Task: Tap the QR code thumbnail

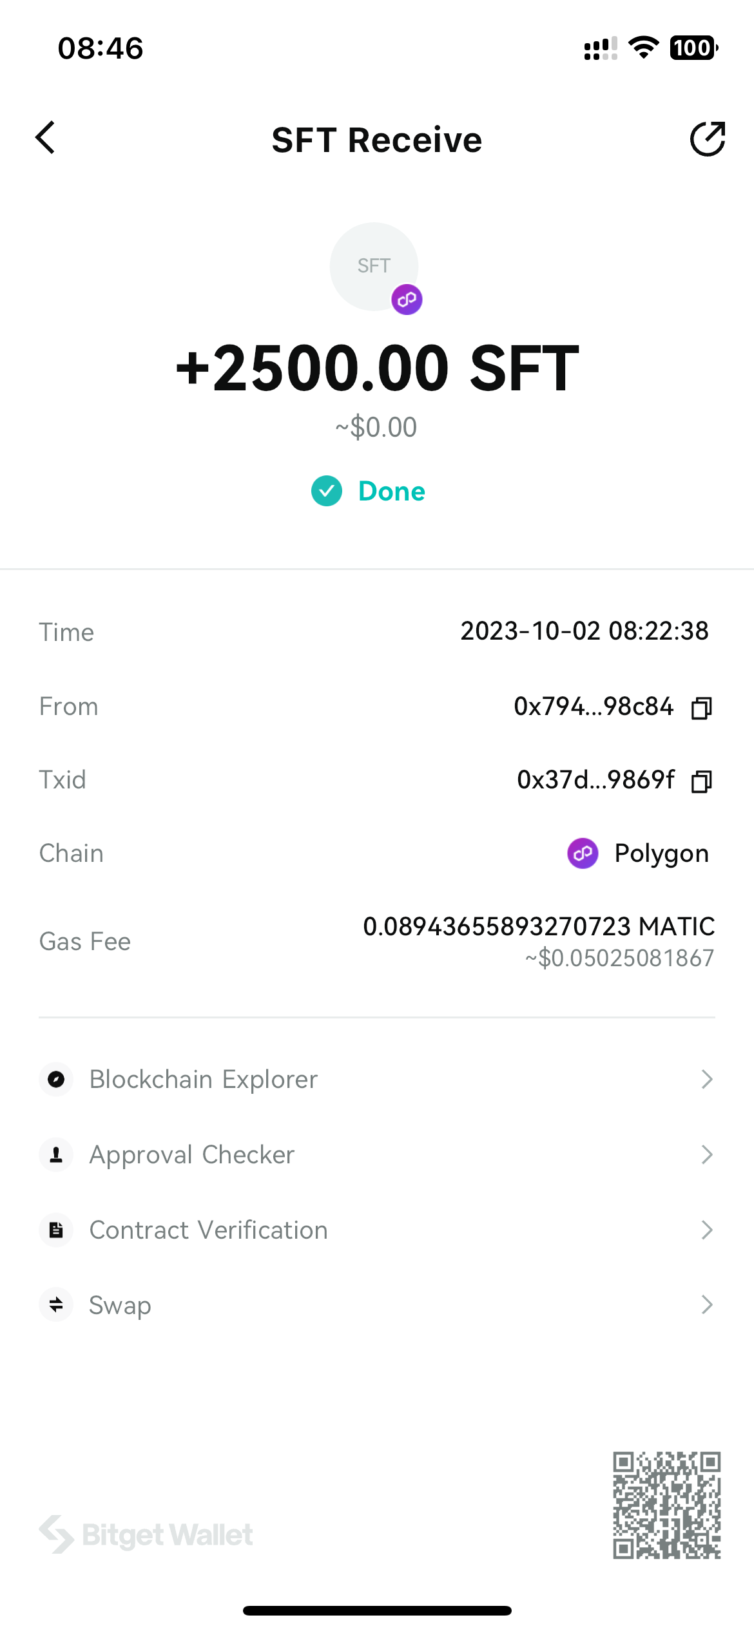Action: [666, 1505]
